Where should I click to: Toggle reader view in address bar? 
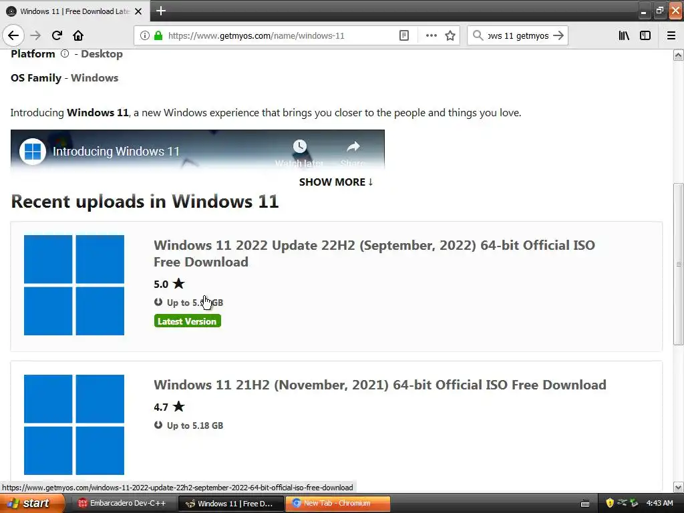point(404,35)
